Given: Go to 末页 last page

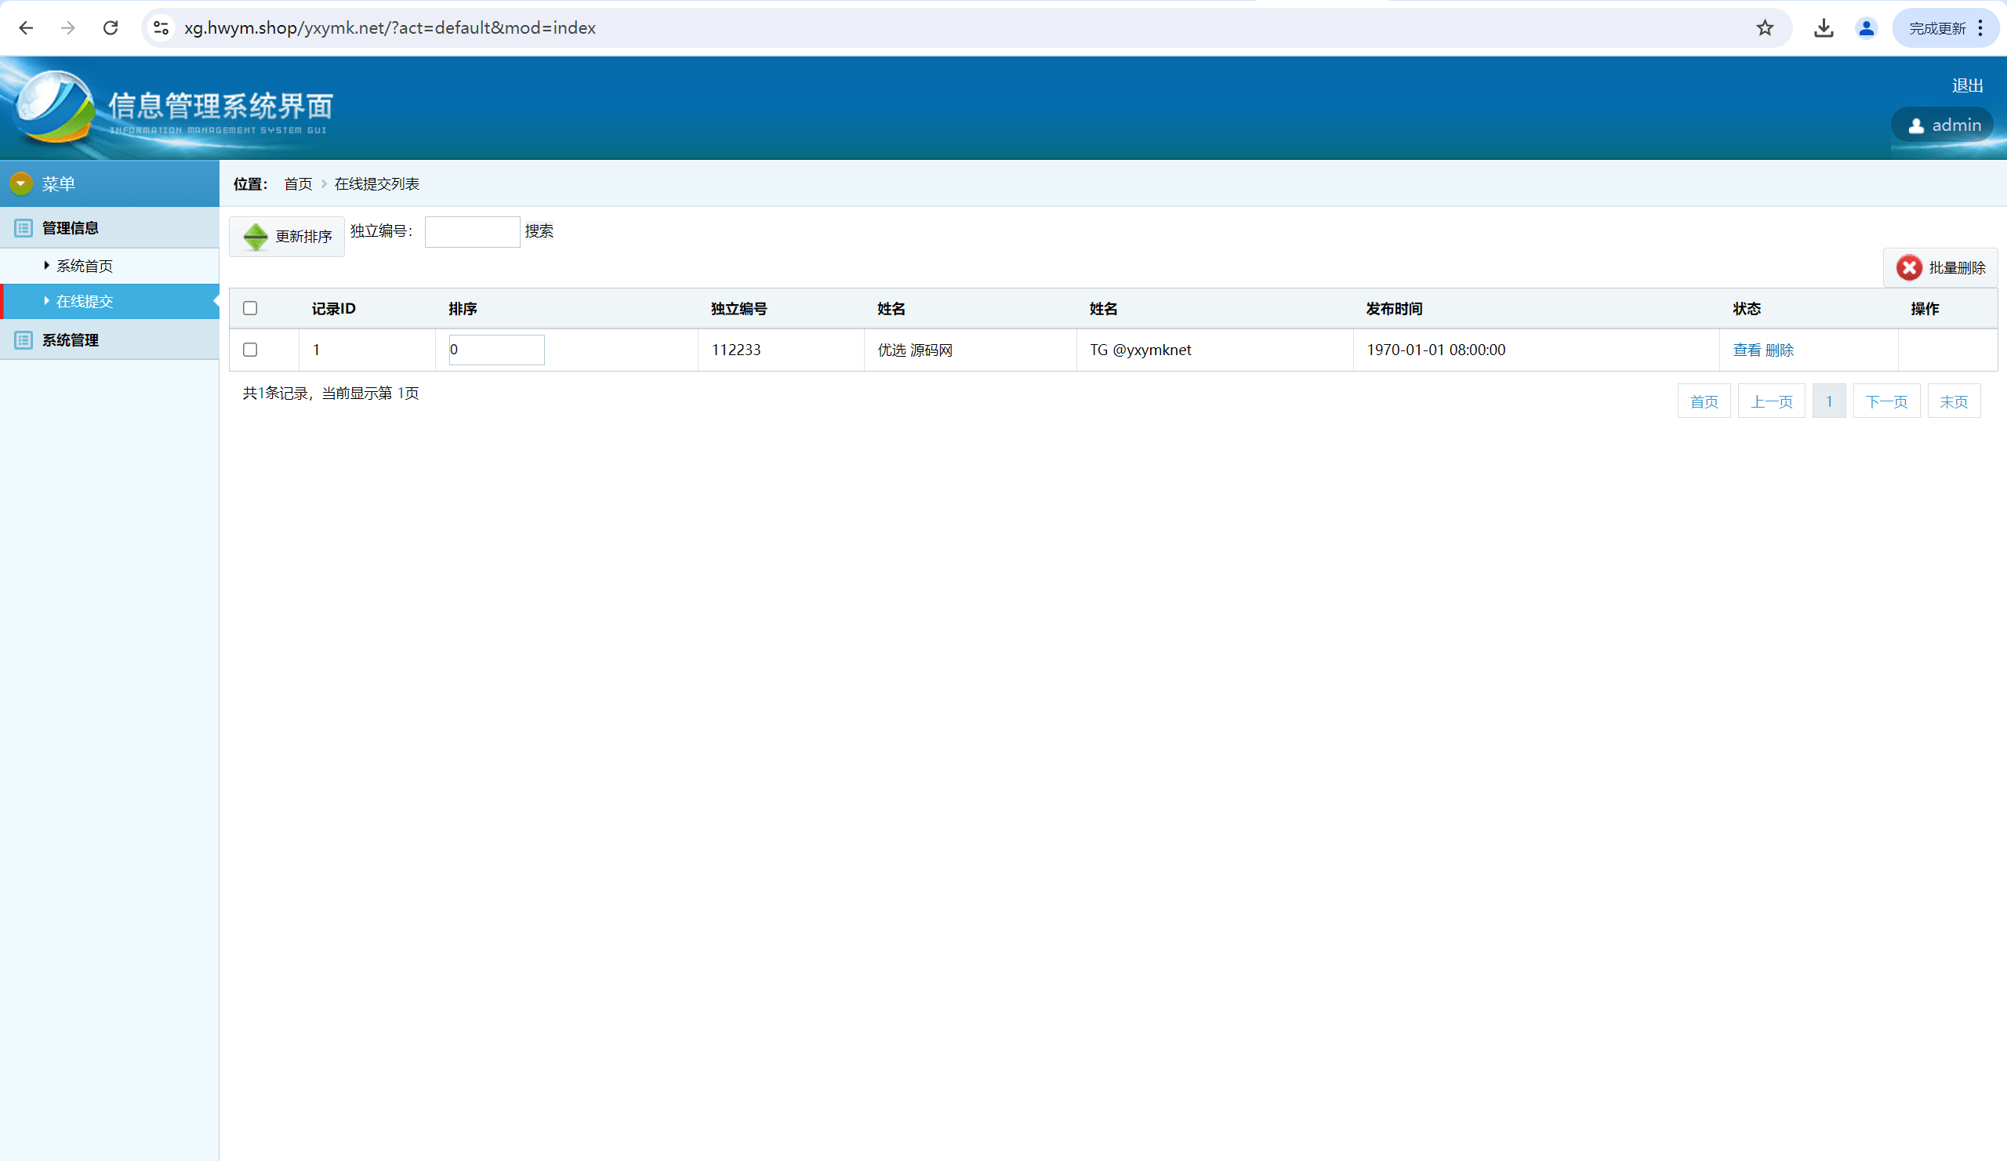Looking at the screenshot, I should tap(1954, 401).
